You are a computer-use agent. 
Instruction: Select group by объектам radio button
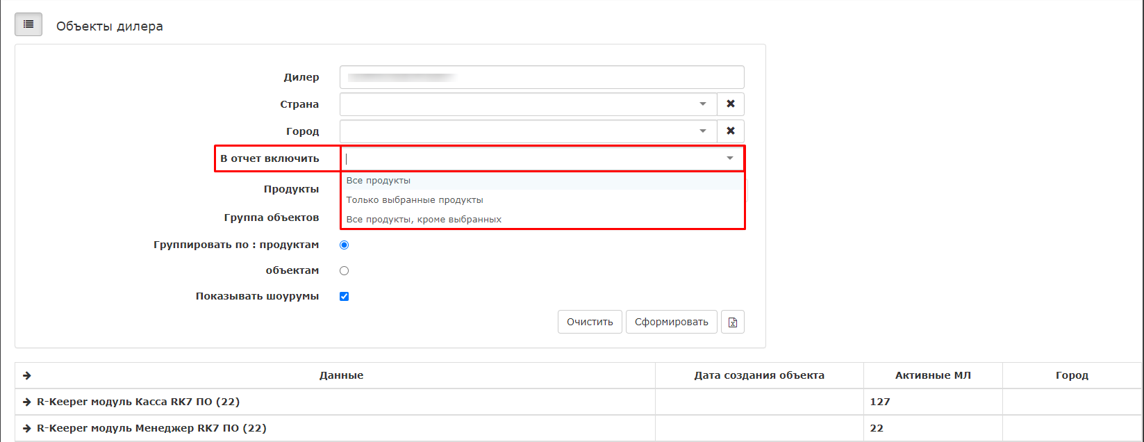tap(344, 271)
